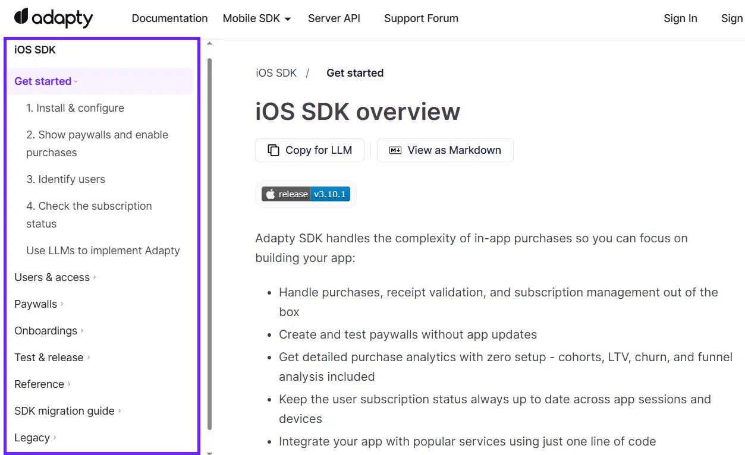
Task: Click the Copy for LLM button
Action: pos(310,150)
